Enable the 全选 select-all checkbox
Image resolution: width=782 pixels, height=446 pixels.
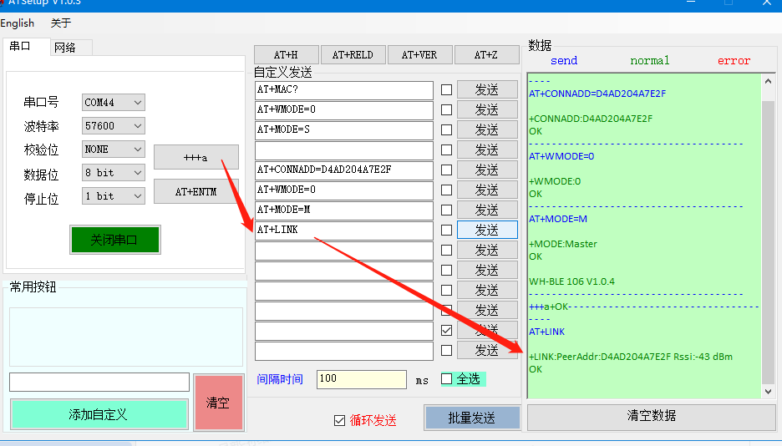tap(446, 379)
